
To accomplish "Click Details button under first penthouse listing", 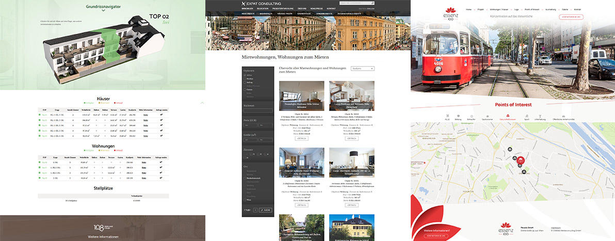I will point(302,139).
